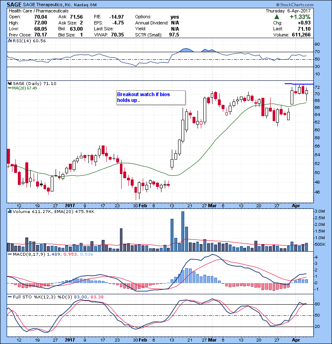Click the Last value 71.10
Screen dimensions: 332x344
click(304, 29)
